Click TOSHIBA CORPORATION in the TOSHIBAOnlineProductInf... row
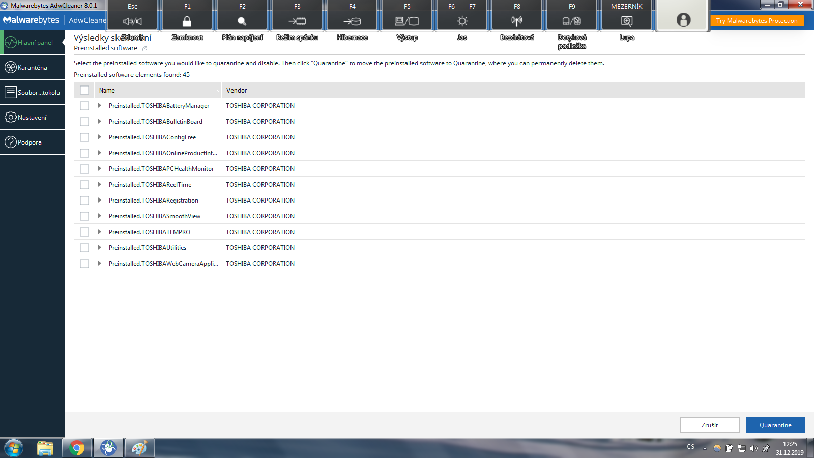Image resolution: width=814 pixels, height=458 pixels. (260, 153)
